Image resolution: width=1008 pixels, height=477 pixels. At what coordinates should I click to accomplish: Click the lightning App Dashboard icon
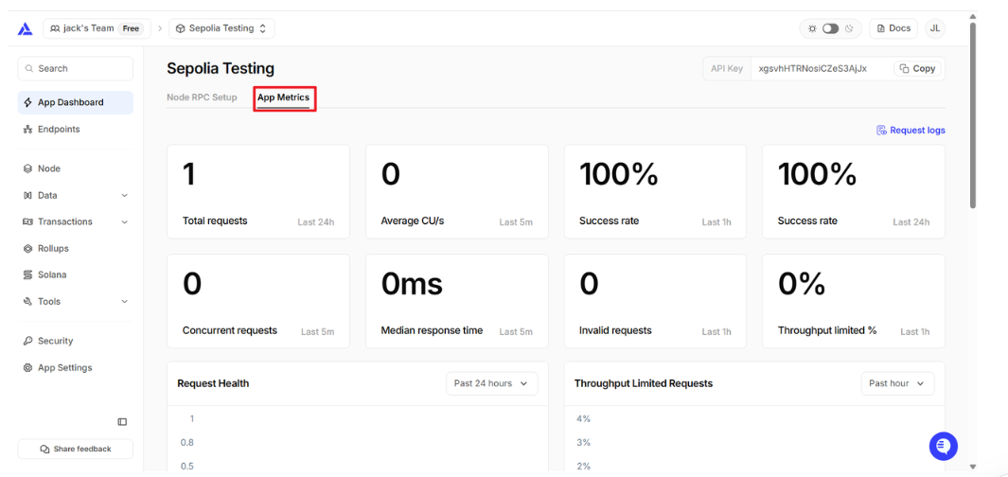coord(27,102)
